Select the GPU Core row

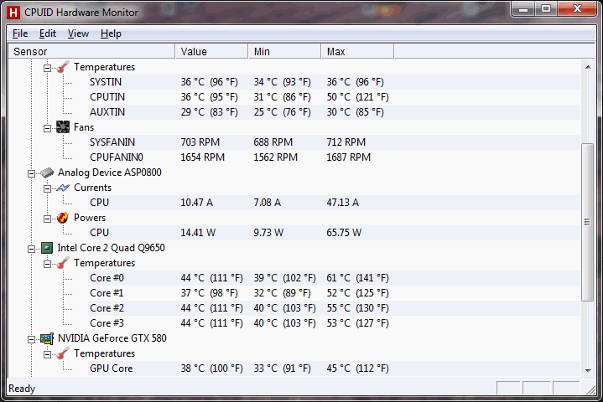(x=334, y=368)
